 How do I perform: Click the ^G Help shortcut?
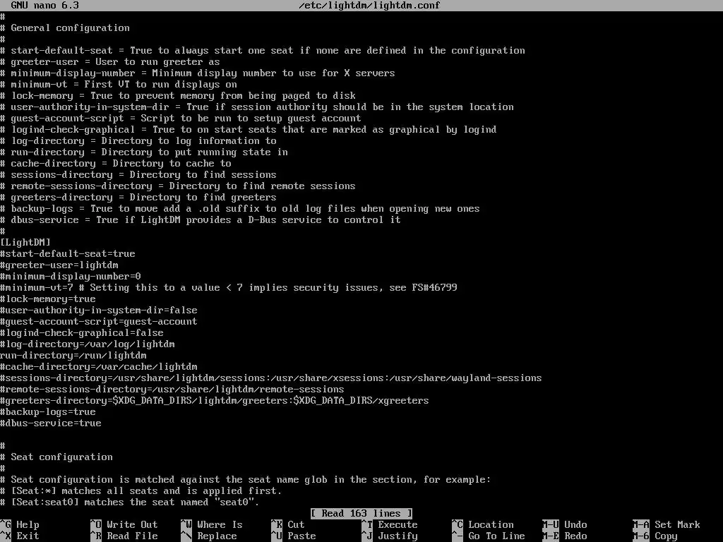tap(20, 524)
